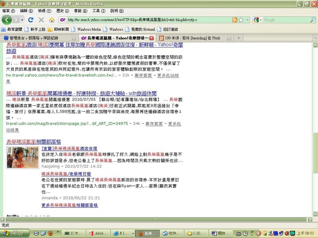
Task: Open the address bar history dropdown arrow
Action: 247,20
